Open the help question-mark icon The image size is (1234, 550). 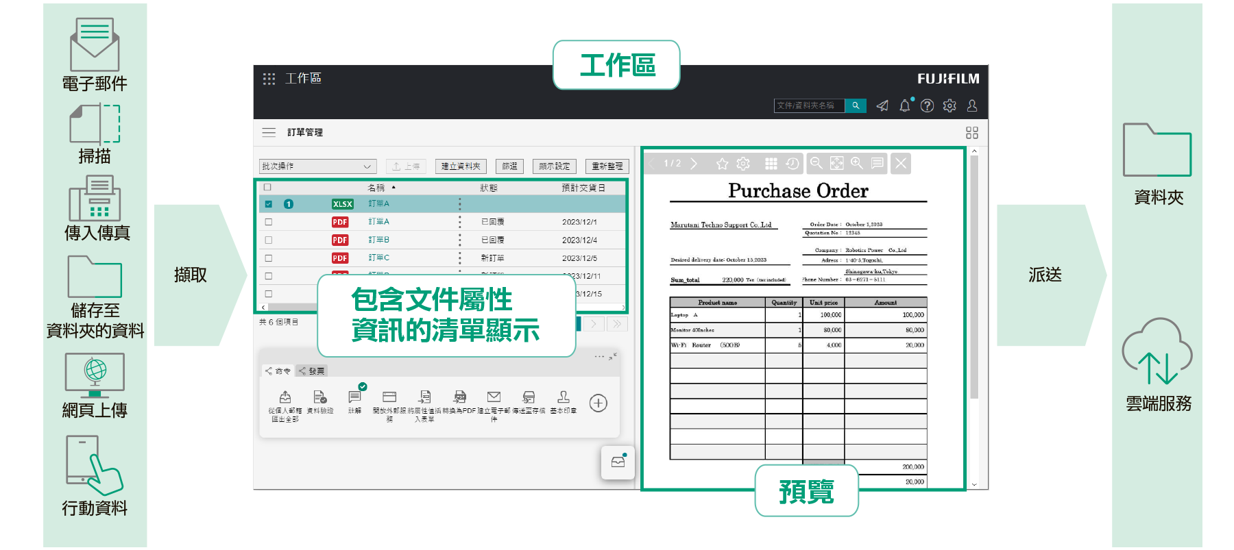pyautogui.click(x=927, y=105)
